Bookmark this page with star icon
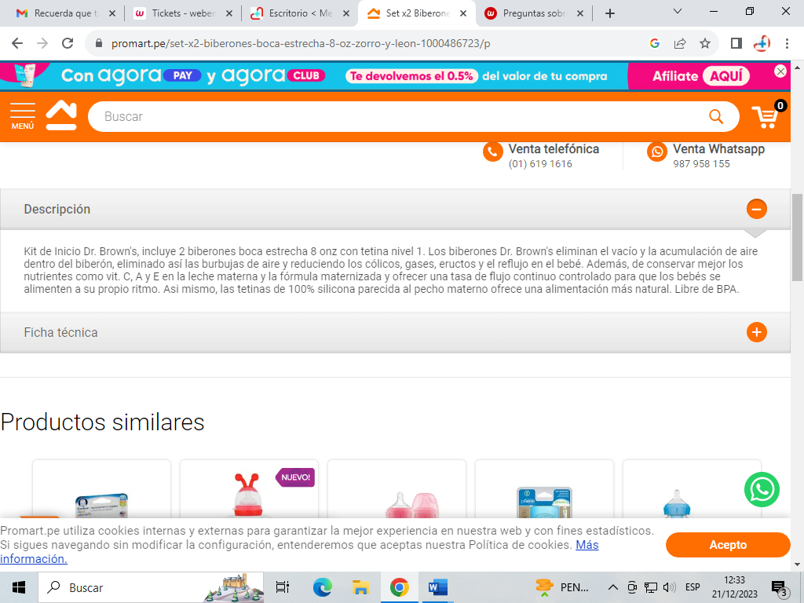Viewport: 804px width, 603px height. pyautogui.click(x=705, y=44)
